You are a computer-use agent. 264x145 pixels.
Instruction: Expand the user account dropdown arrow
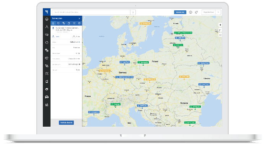(x=218, y=12)
